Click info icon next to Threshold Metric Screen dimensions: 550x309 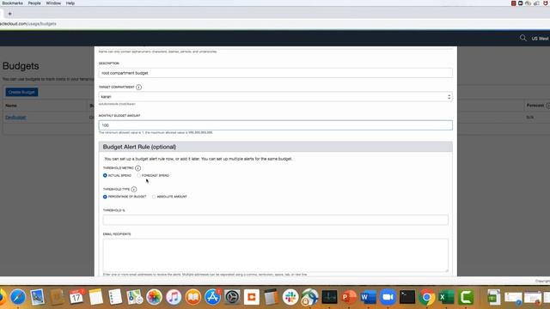(137, 168)
